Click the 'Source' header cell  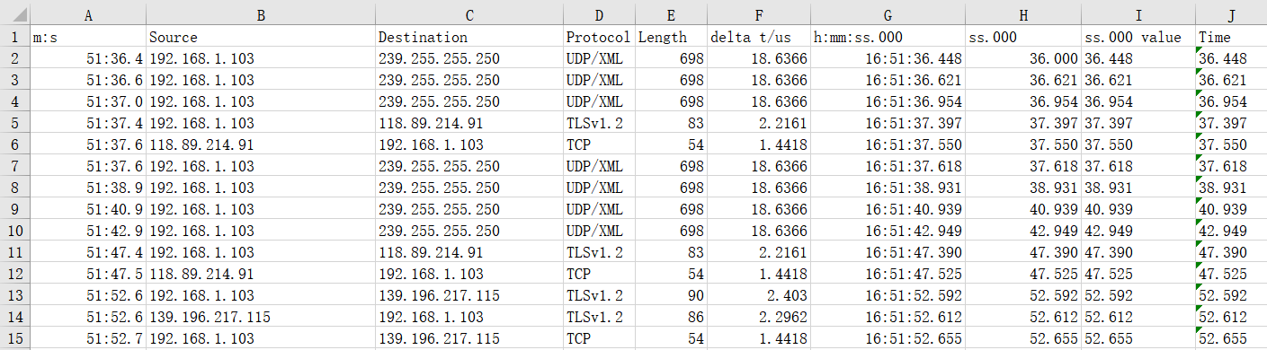pyautogui.click(x=261, y=38)
